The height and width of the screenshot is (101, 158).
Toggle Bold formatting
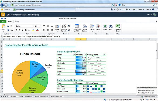click(x=16, y=30)
